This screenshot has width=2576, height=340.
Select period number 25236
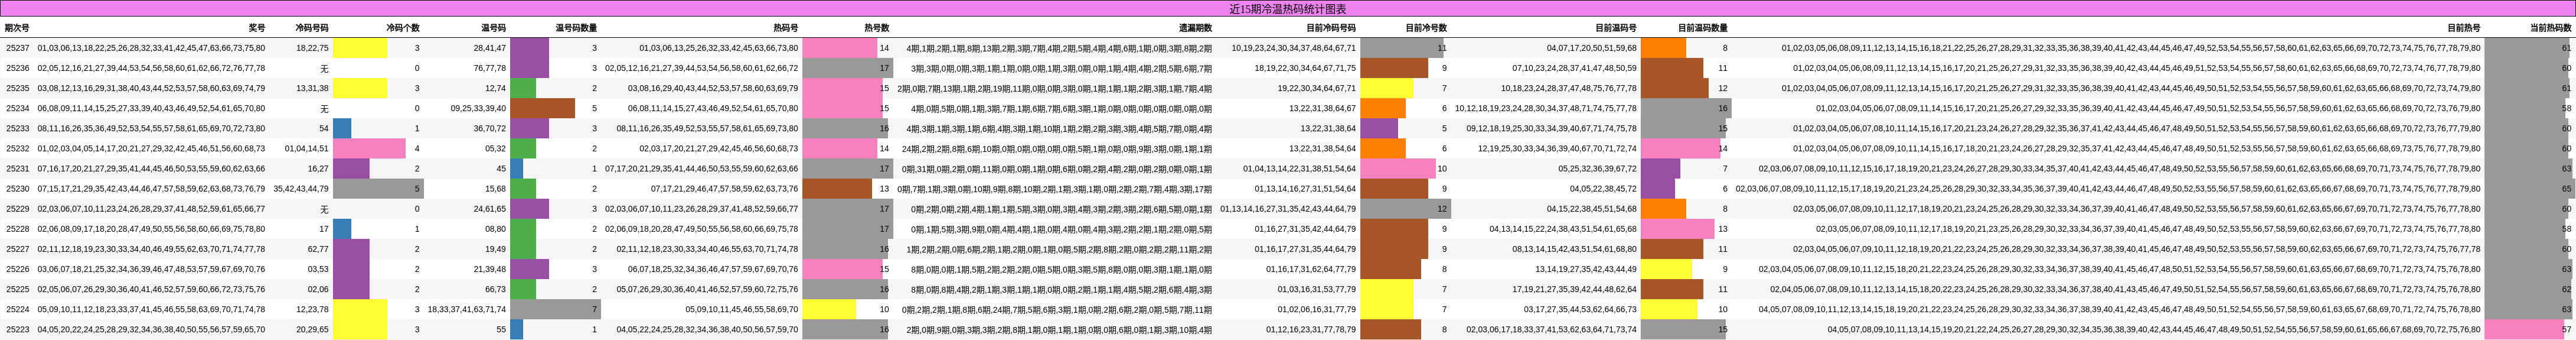pos(18,68)
